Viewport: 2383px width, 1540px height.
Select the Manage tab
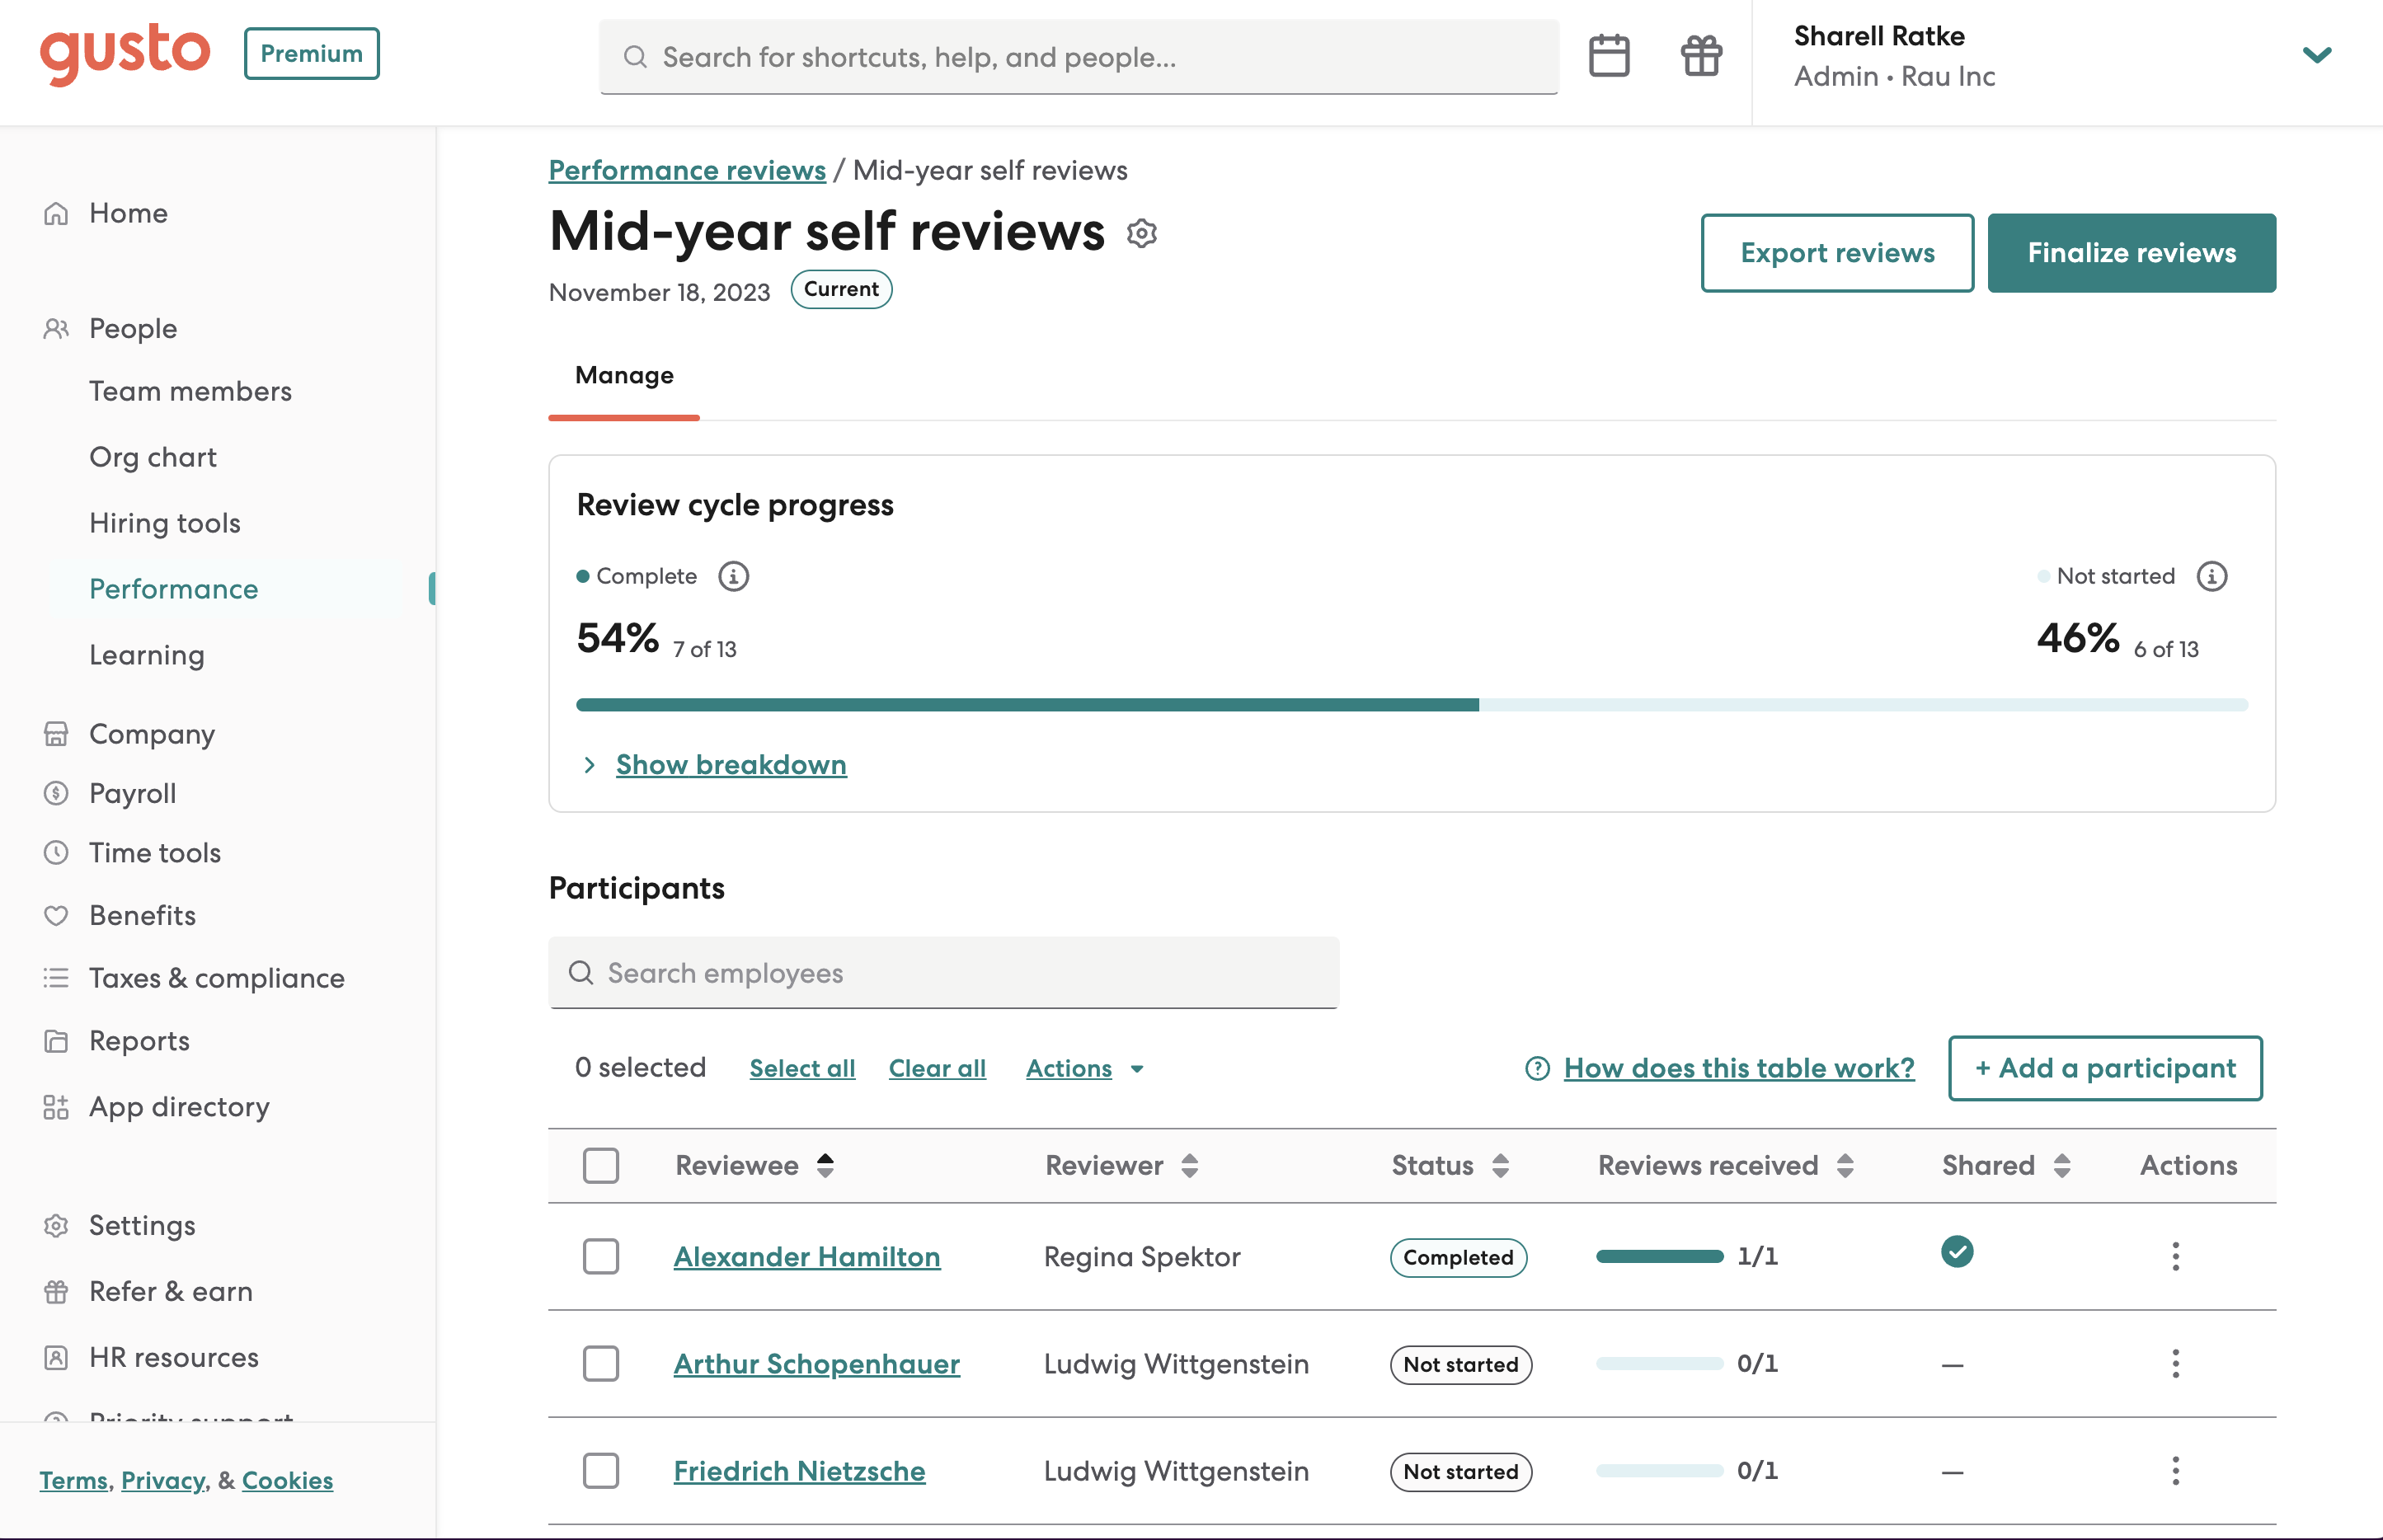click(x=624, y=376)
